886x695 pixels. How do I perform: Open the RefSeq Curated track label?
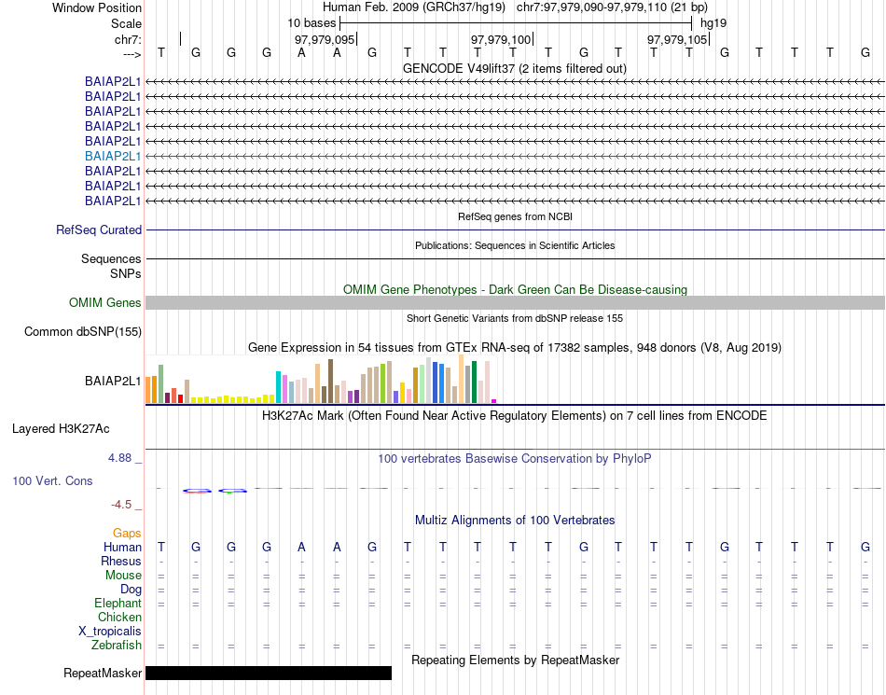coord(98,230)
